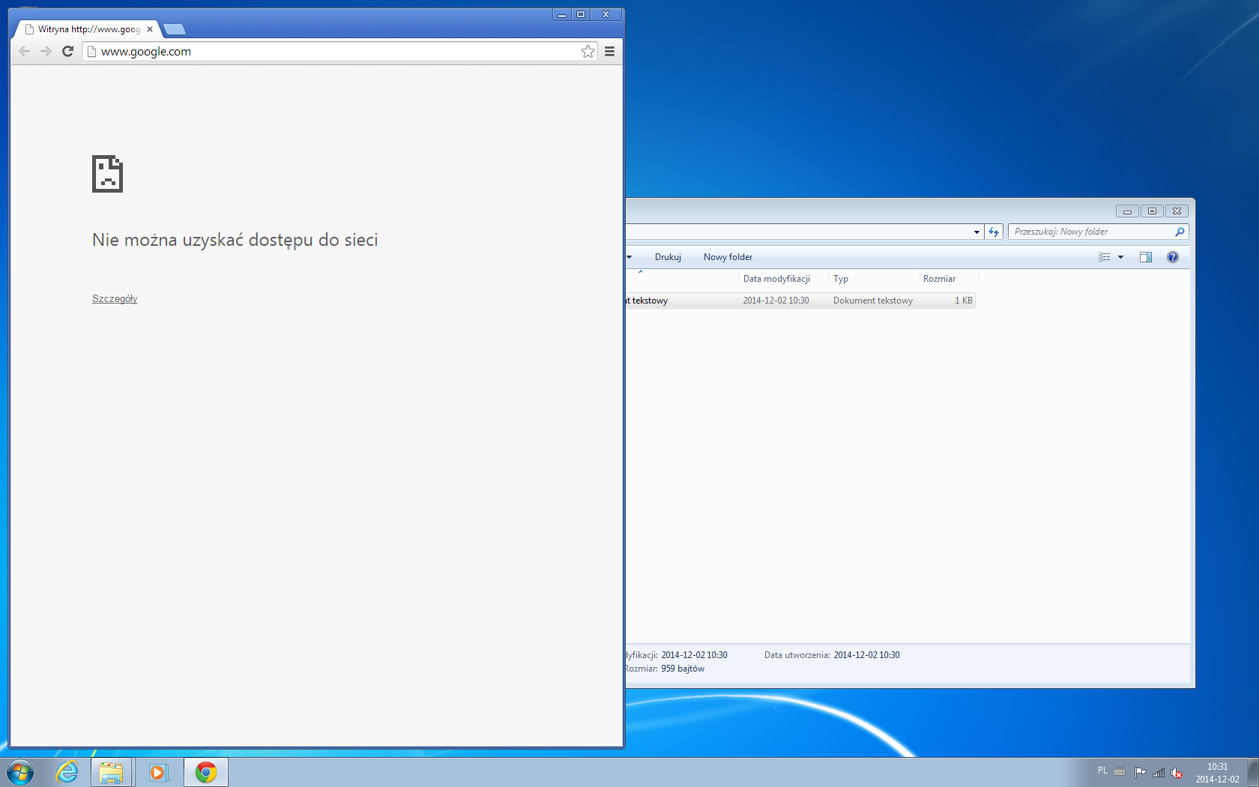
Task: Click the muted volume tray icon
Action: 1177,773
